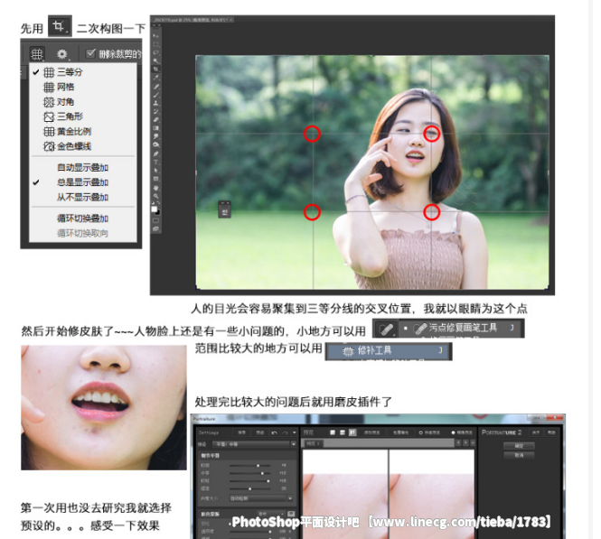Select the History Brush tool
The image size is (601, 539).
156,111
